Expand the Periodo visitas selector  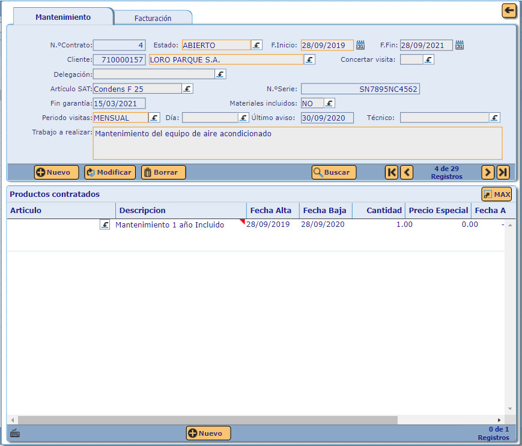coord(154,118)
